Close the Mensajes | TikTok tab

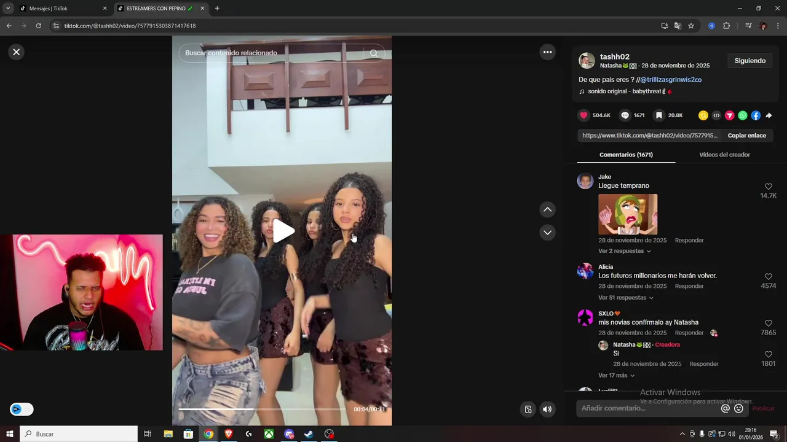[x=105, y=9]
